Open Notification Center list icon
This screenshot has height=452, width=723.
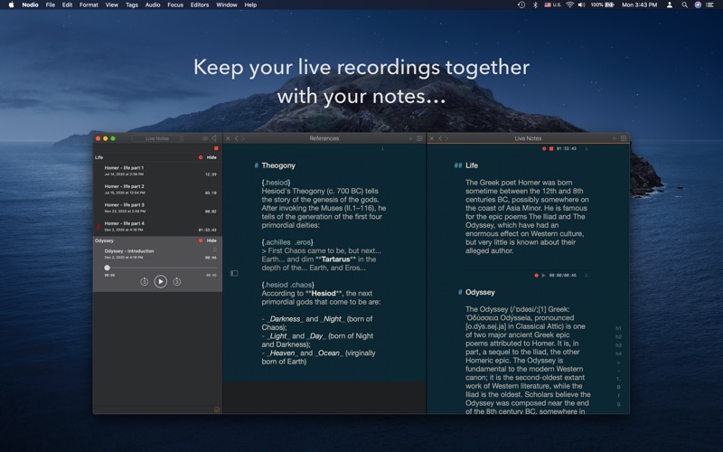tap(710, 5)
